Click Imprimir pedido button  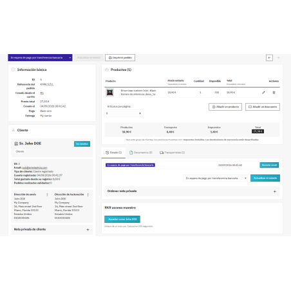pos(120,57)
